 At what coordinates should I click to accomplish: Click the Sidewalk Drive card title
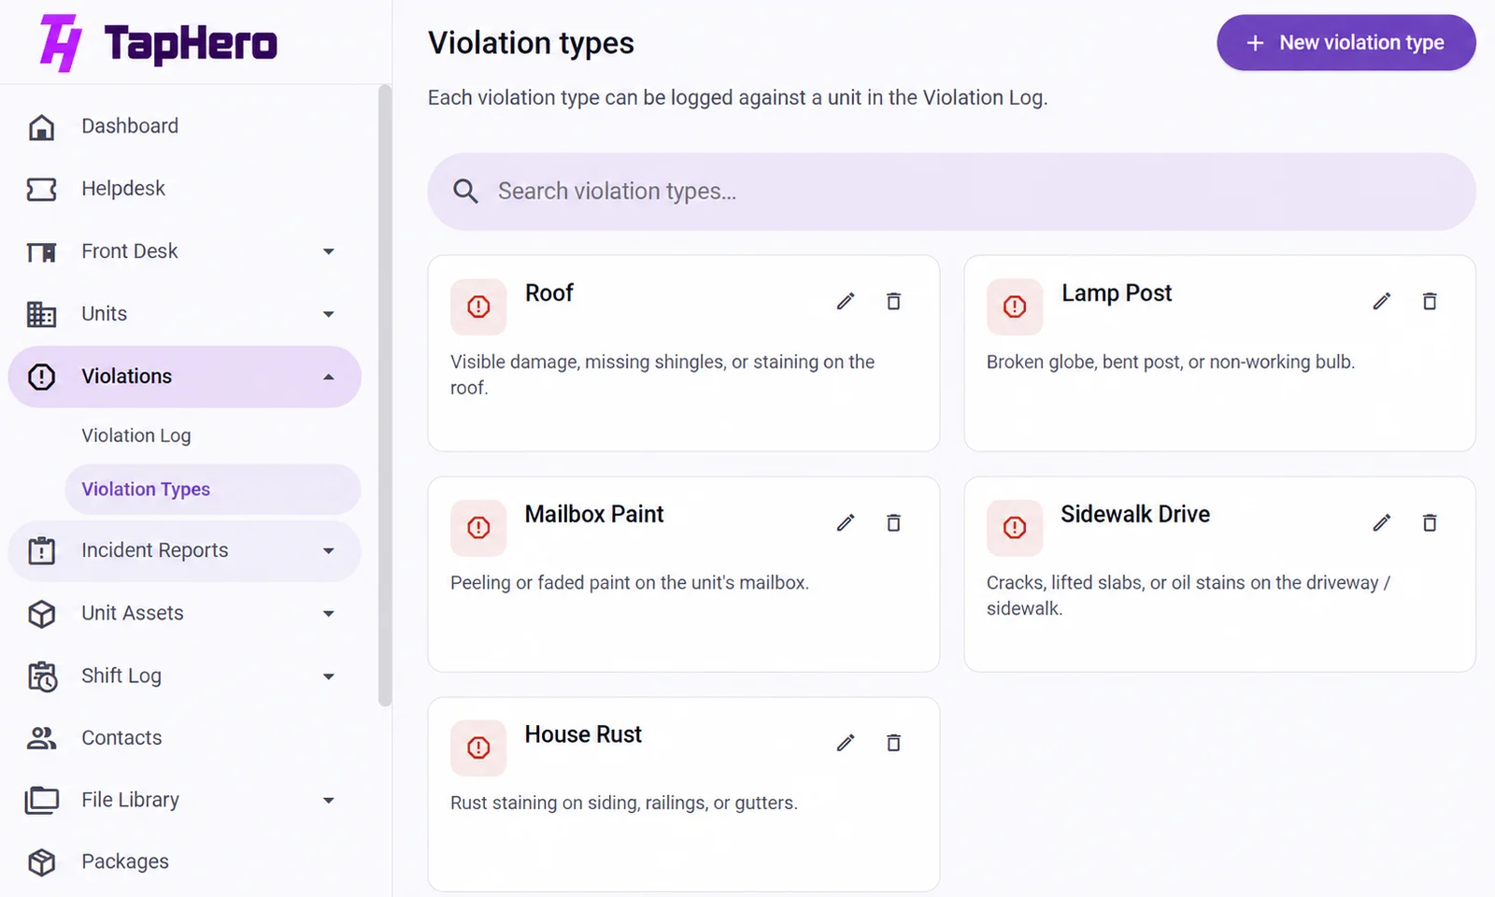[1135, 514]
